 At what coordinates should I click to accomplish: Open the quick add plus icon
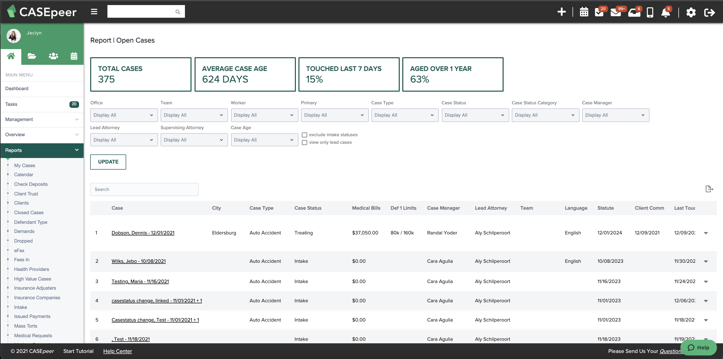coord(562,12)
